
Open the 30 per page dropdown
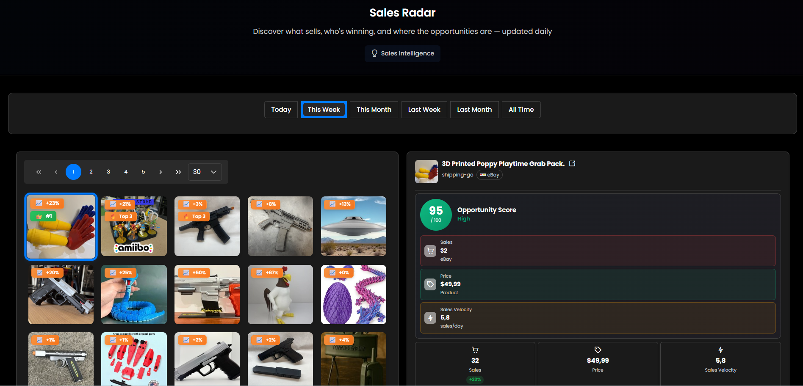[x=205, y=172]
